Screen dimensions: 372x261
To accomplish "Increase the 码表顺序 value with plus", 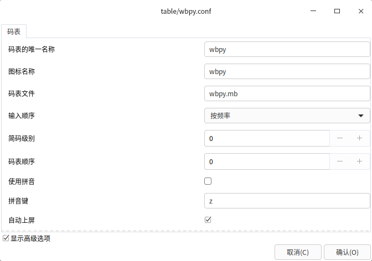I will [x=360, y=161].
